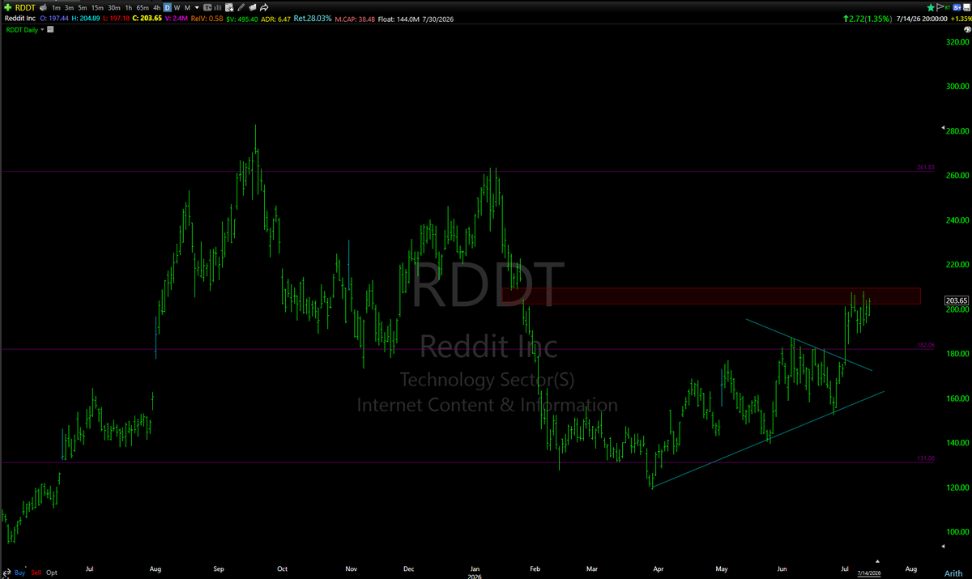Switch to the 1m timeframe
This screenshot has height=579, width=972.
coord(56,7)
